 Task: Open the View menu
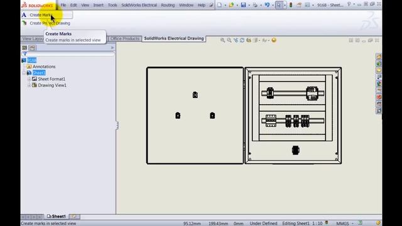(85, 5)
